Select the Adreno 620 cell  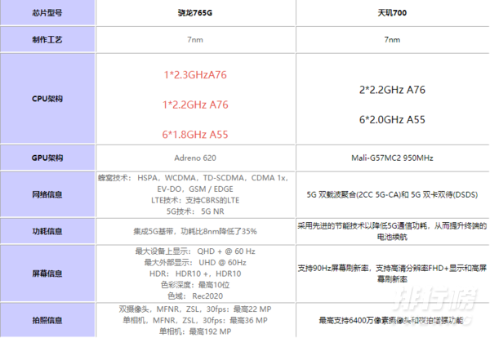point(195,158)
